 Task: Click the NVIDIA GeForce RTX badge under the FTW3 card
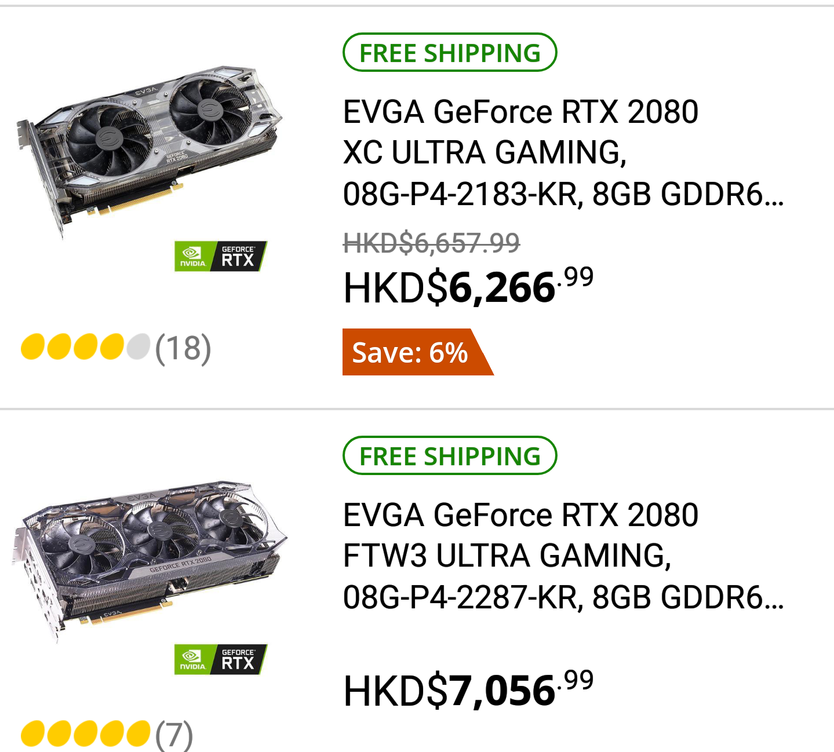pos(220,659)
